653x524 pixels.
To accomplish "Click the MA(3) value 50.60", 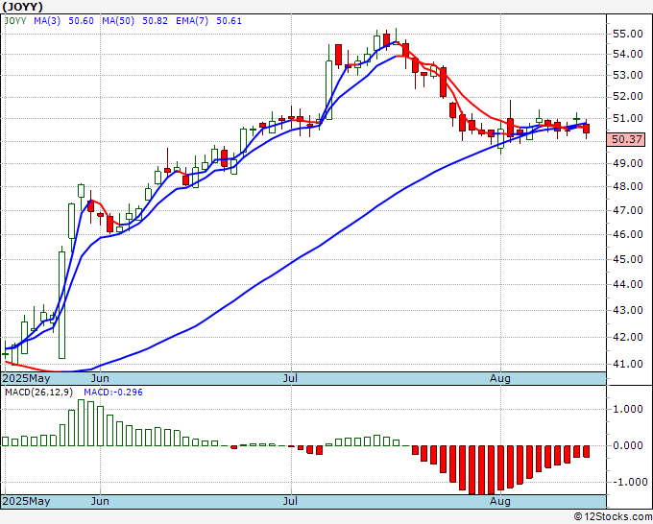I will click(x=81, y=21).
